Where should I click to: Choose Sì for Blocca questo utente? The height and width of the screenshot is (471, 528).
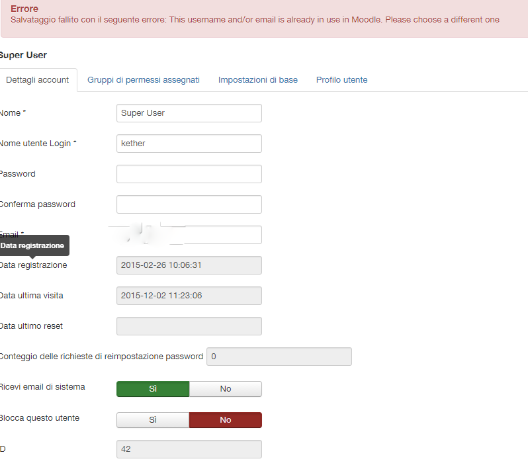pyautogui.click(x=153, y=420)
